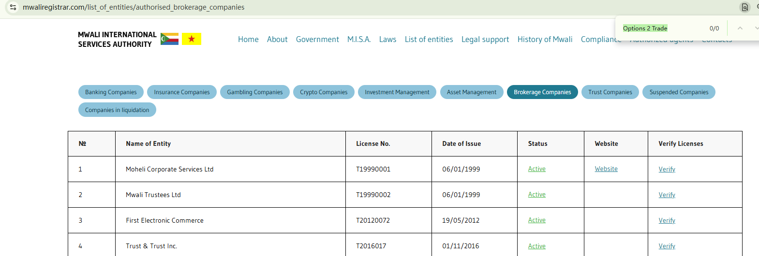
Task: Select the Brokerage Companies tab
Action: 542,92
